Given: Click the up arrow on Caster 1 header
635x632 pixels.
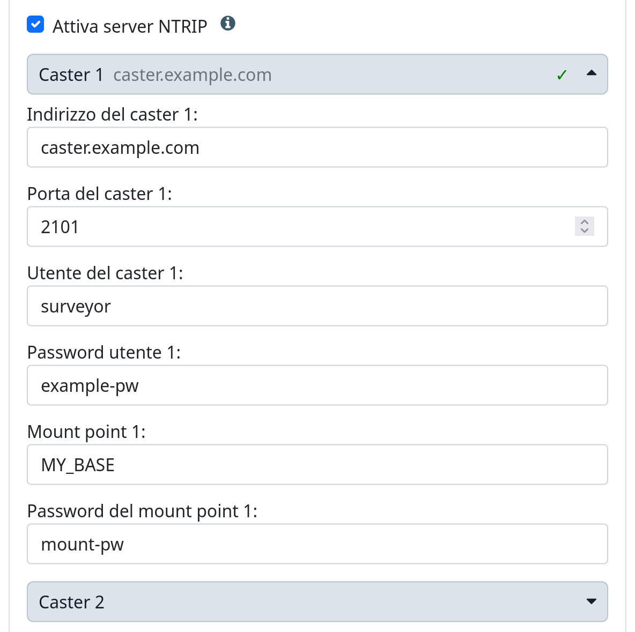Looking at the screenshot, I should click(591, 73).
